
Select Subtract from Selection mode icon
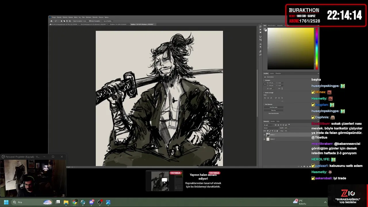tap(67, 21)
